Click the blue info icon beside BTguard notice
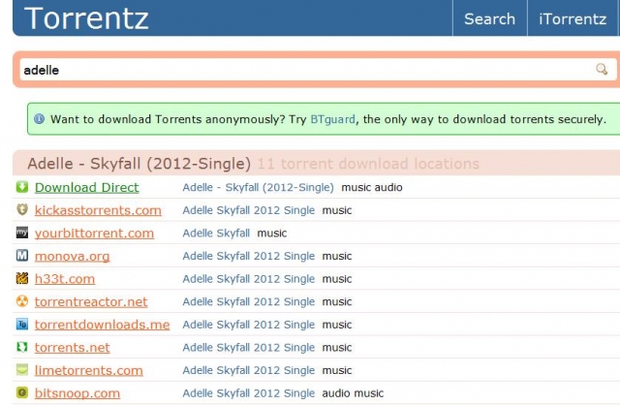Screen dimensions: 620x405 pos(39,118)
